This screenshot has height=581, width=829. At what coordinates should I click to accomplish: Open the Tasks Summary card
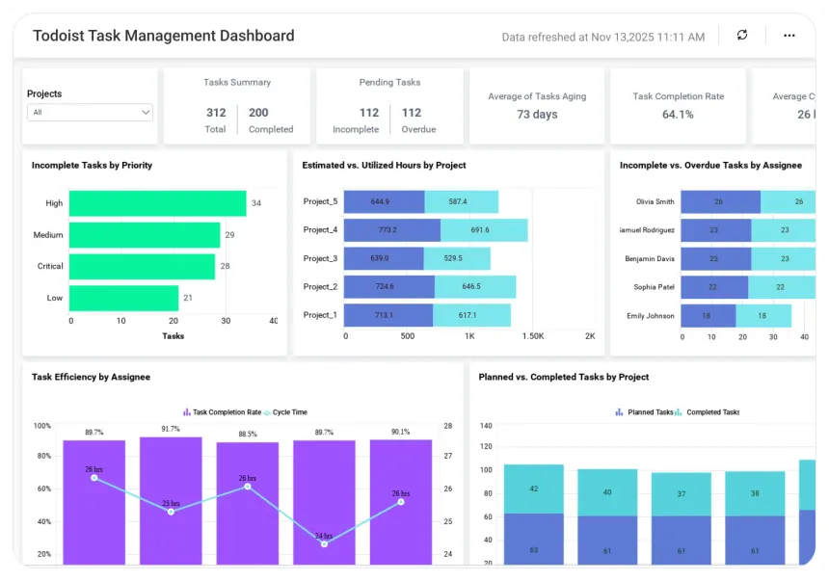click(237, 106)
